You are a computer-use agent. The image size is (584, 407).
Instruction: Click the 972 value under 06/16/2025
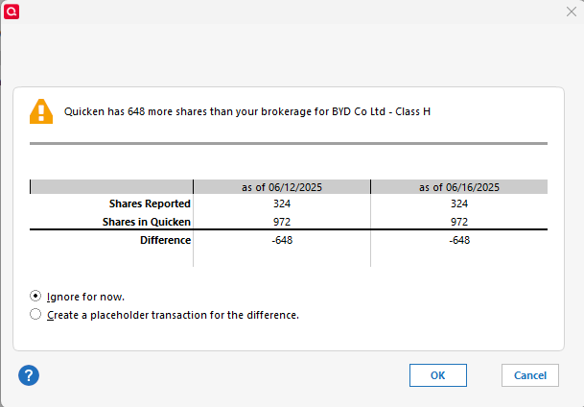[459, 222]
